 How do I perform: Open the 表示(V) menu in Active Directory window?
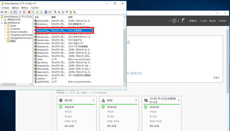pyautogui.click(x=25, y=8)
